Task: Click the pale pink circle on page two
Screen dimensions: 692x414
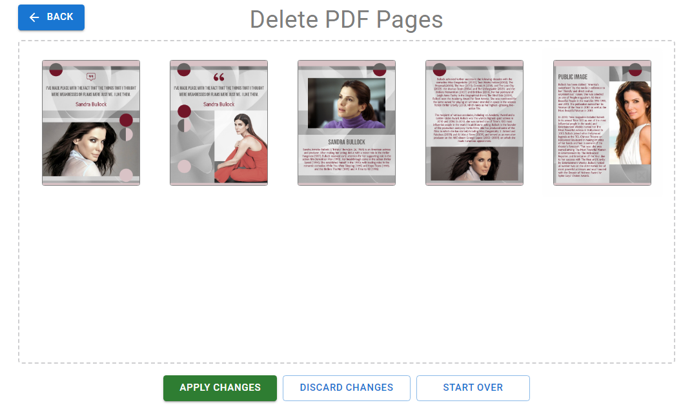Action: click(184, 167)
